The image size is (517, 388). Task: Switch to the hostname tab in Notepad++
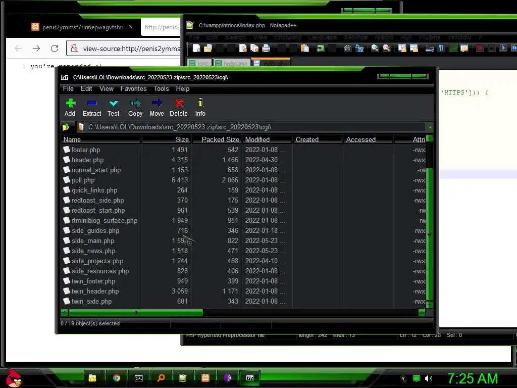pyautogui.click(x=232, y=63)
